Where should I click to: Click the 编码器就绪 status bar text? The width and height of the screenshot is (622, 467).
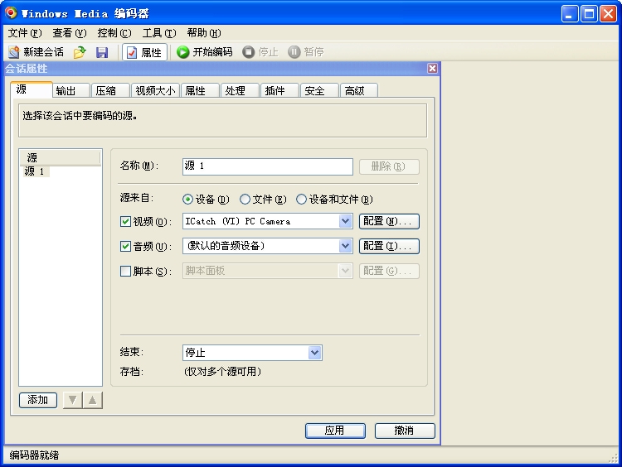click(x=34, y=455)
